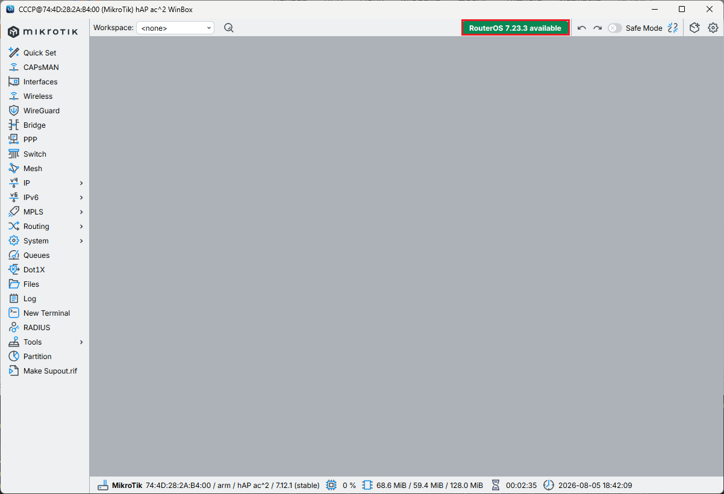Minimize the WinBox window
724x494 pixels.
[x=654, y=9]
